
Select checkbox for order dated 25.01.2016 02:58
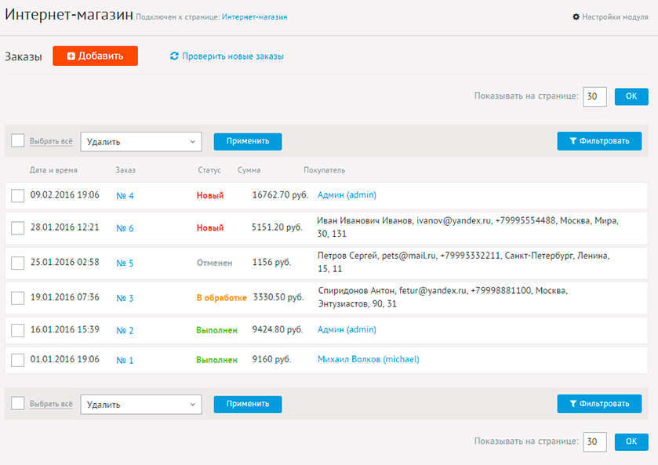pos(17,263)
